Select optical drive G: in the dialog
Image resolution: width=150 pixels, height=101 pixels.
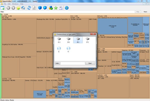[59, 49]
